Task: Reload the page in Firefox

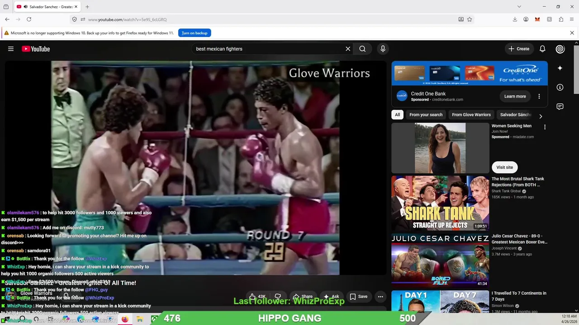Action: click(29, 19)
